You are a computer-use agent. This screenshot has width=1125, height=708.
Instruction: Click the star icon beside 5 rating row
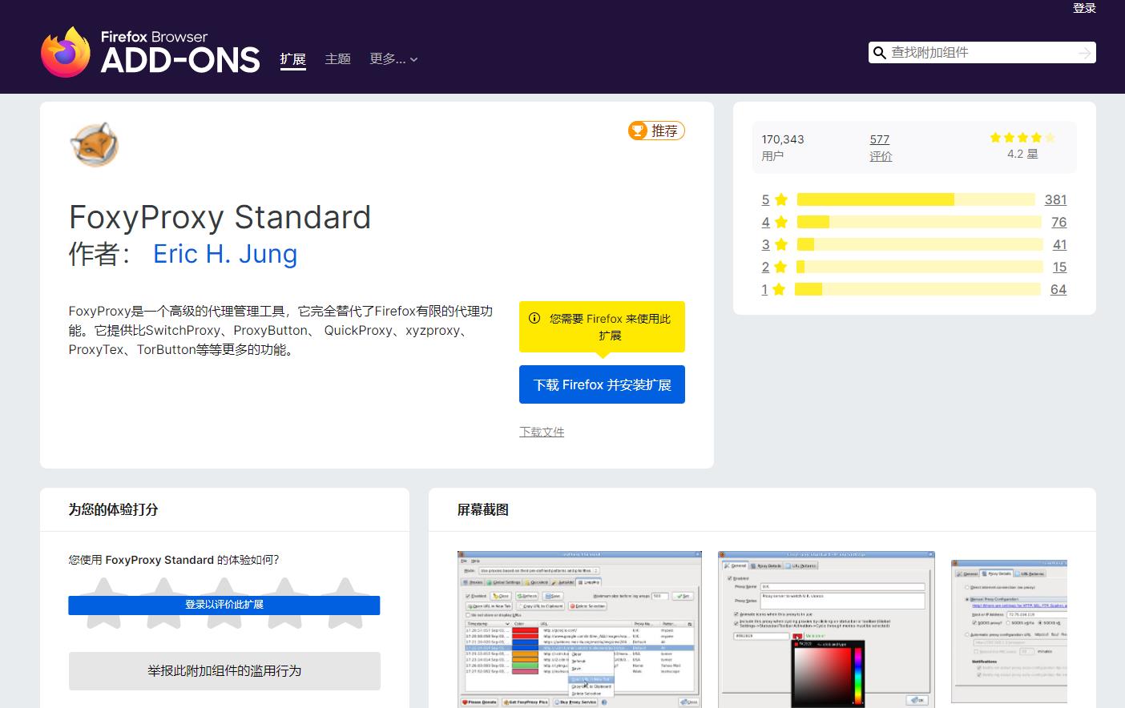tap(781, 199)
